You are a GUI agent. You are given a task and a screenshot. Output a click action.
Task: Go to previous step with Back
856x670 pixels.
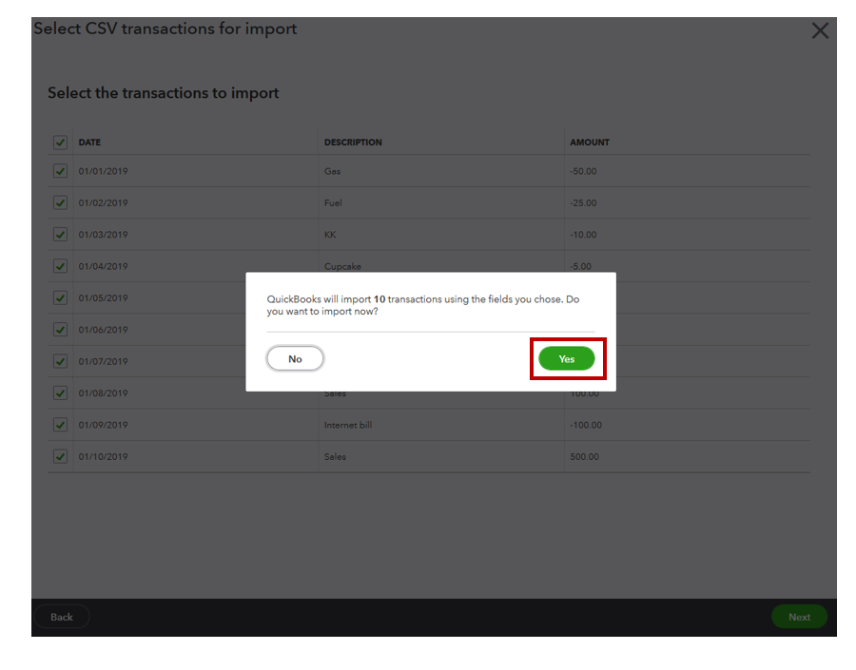(x=62, y=617)
